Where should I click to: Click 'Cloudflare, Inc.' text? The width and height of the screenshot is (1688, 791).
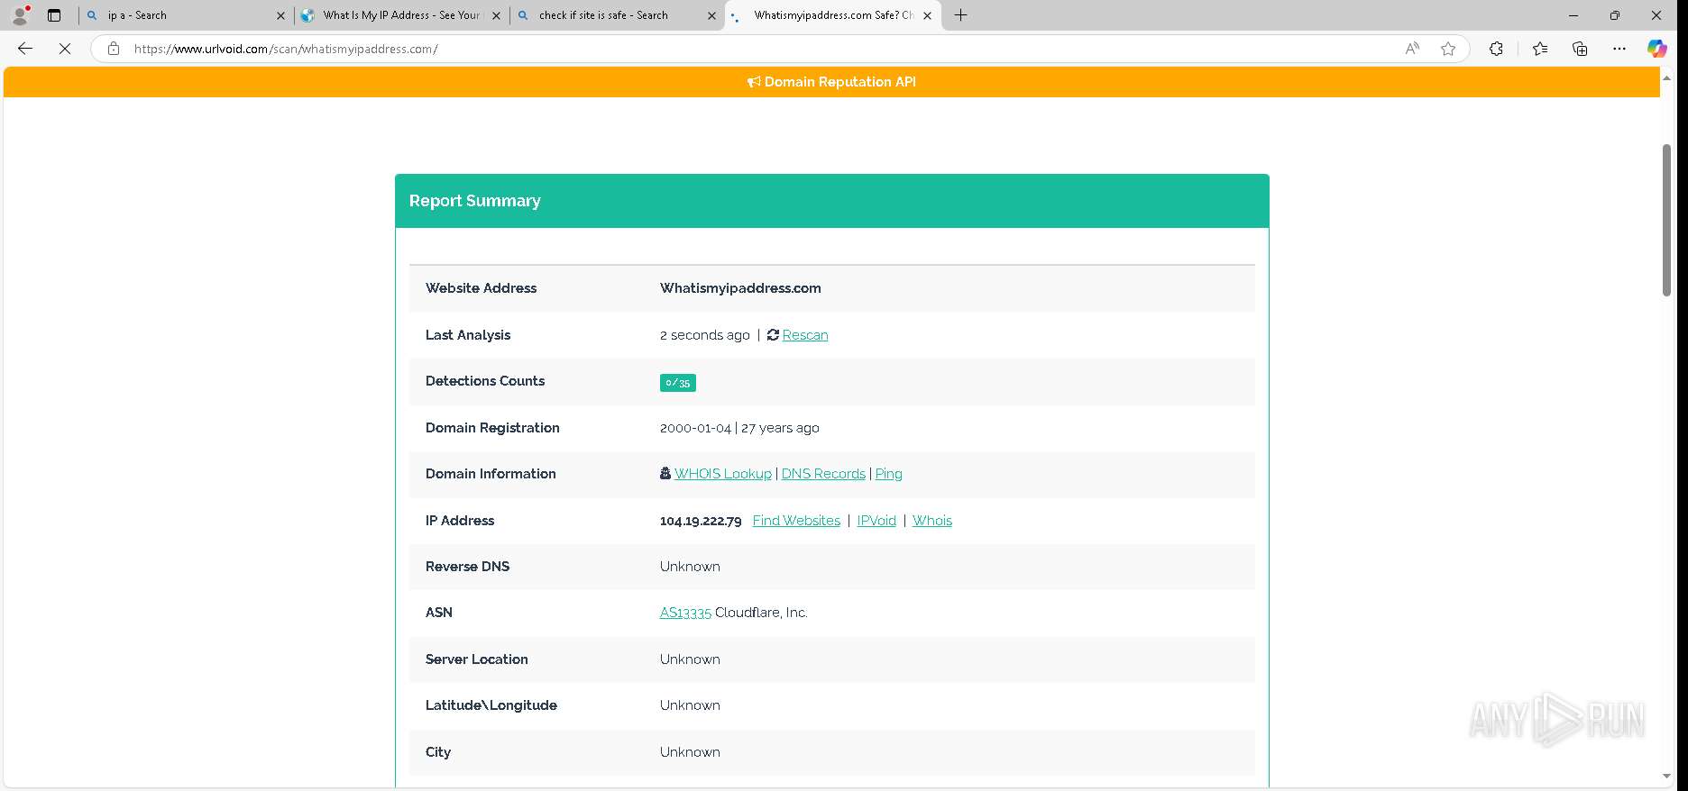(761, 613)
